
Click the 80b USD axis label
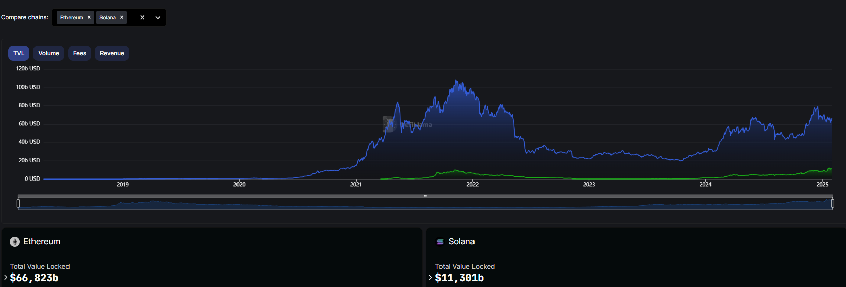(29, 105)
